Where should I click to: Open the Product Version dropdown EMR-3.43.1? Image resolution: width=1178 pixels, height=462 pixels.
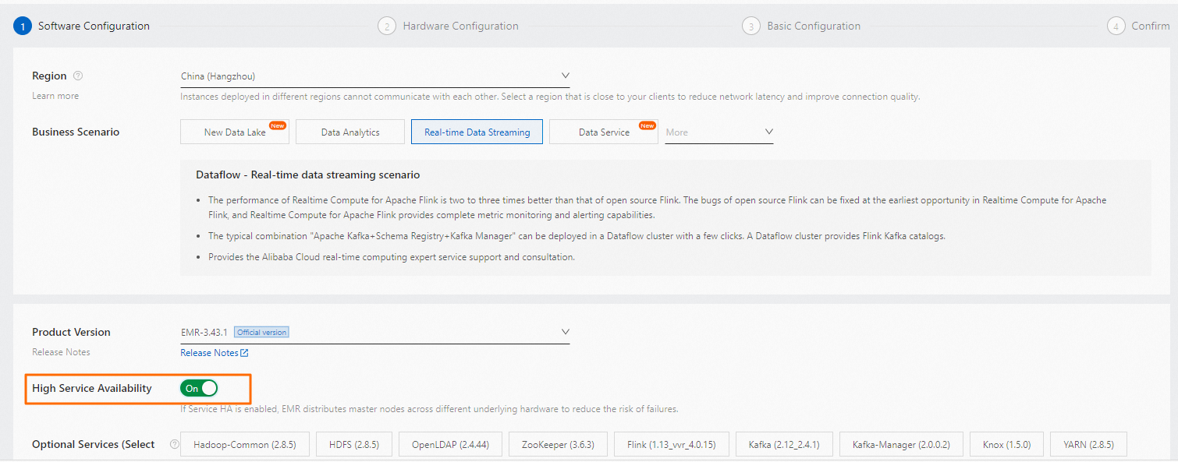coord(375,332)
